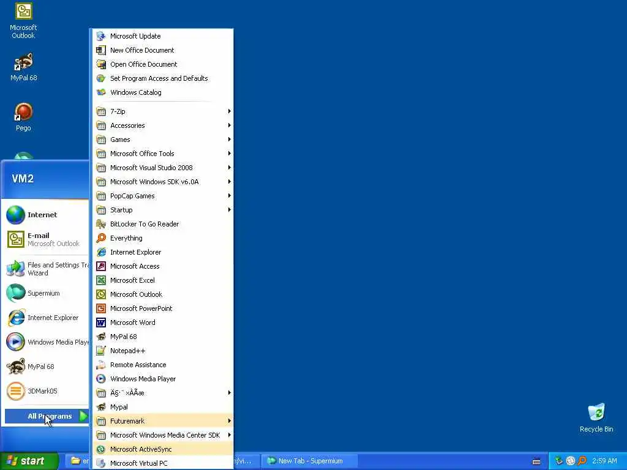This screenshot has width=627, height=470.
Task: Click the Microsoft PowerPoint icon
Action: [x=101, y=308]
